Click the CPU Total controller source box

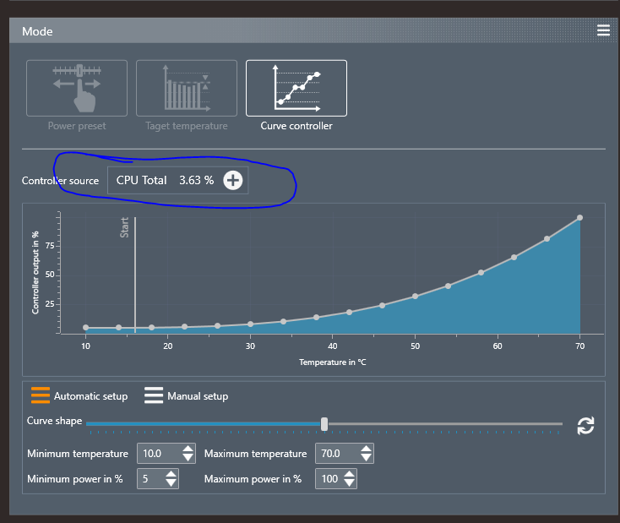click(165, 180)
